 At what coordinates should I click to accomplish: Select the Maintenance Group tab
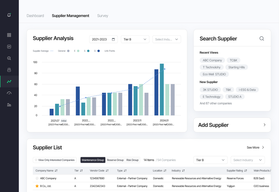point(93,160)
